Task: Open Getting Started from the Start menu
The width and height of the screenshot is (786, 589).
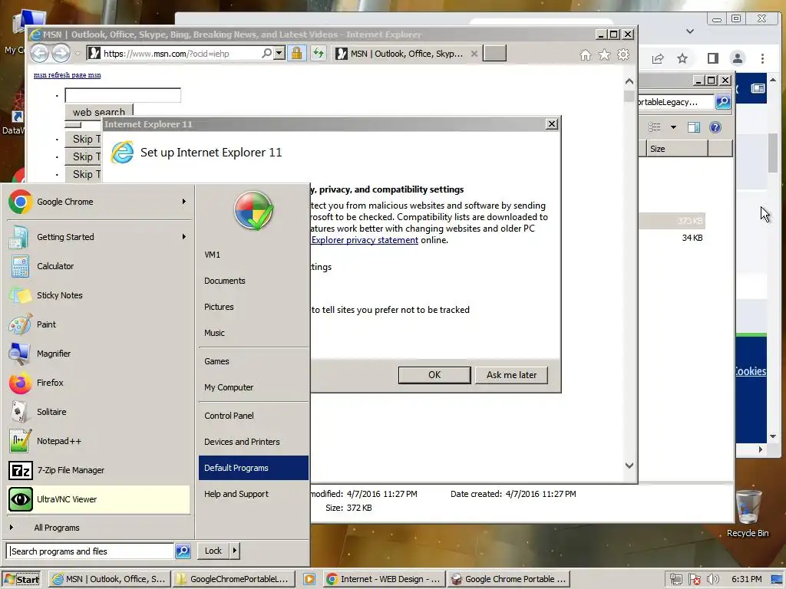Action: pyautogui.click(x=98, y=237)
